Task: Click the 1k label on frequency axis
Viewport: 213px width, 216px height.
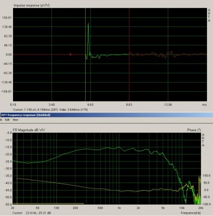Action: point(119,208)
